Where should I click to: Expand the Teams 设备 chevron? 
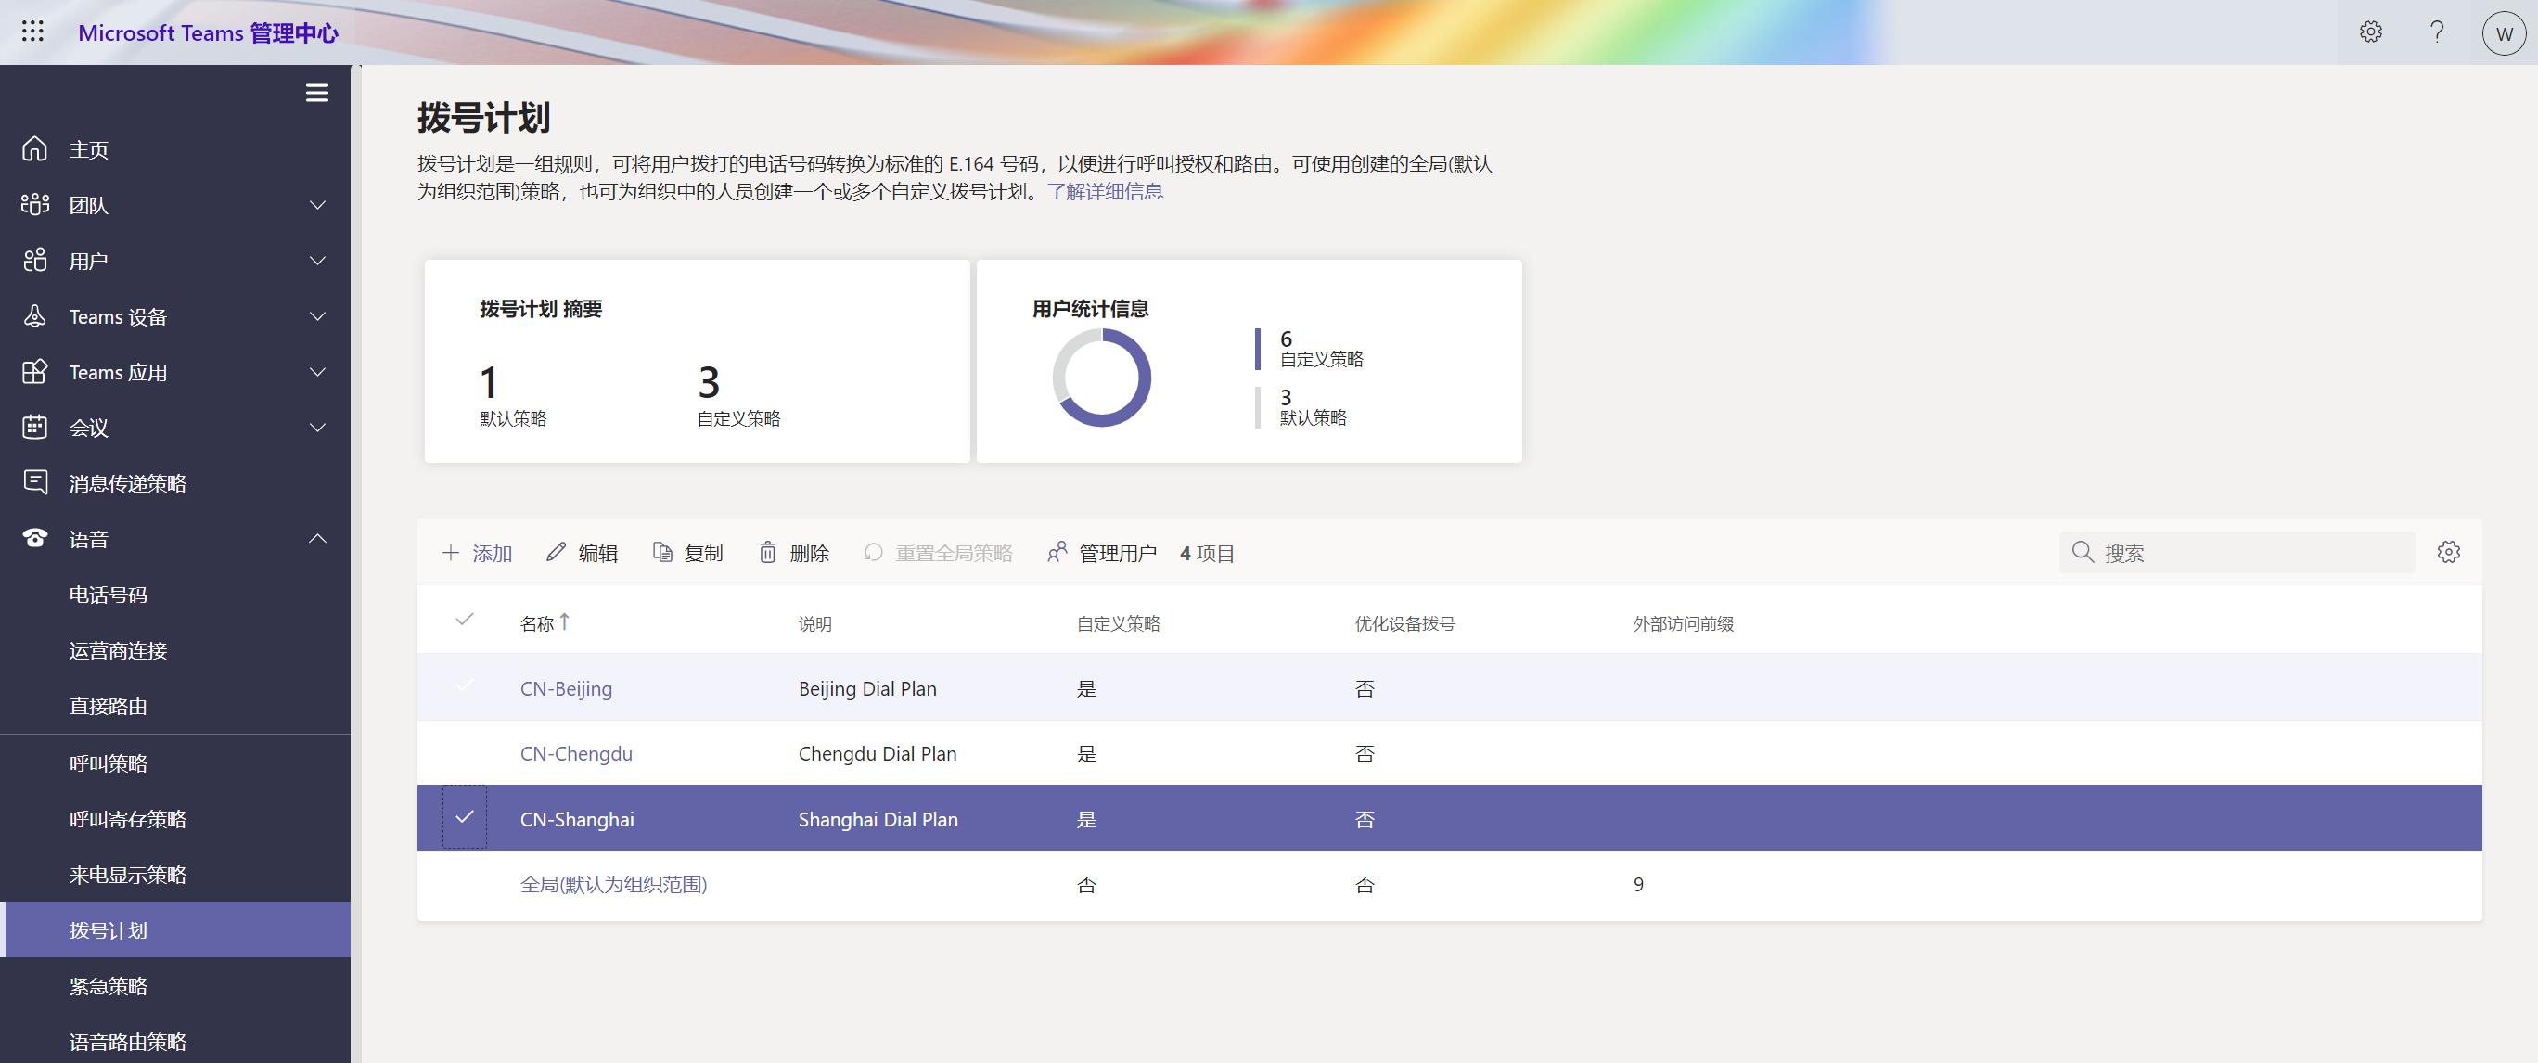[x=317, y=316]
